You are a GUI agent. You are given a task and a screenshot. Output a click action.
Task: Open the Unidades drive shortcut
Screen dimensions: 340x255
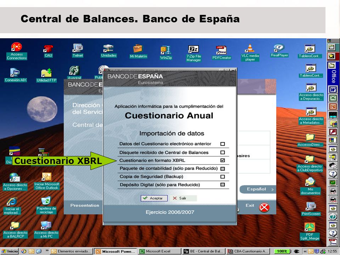[109, 51]
